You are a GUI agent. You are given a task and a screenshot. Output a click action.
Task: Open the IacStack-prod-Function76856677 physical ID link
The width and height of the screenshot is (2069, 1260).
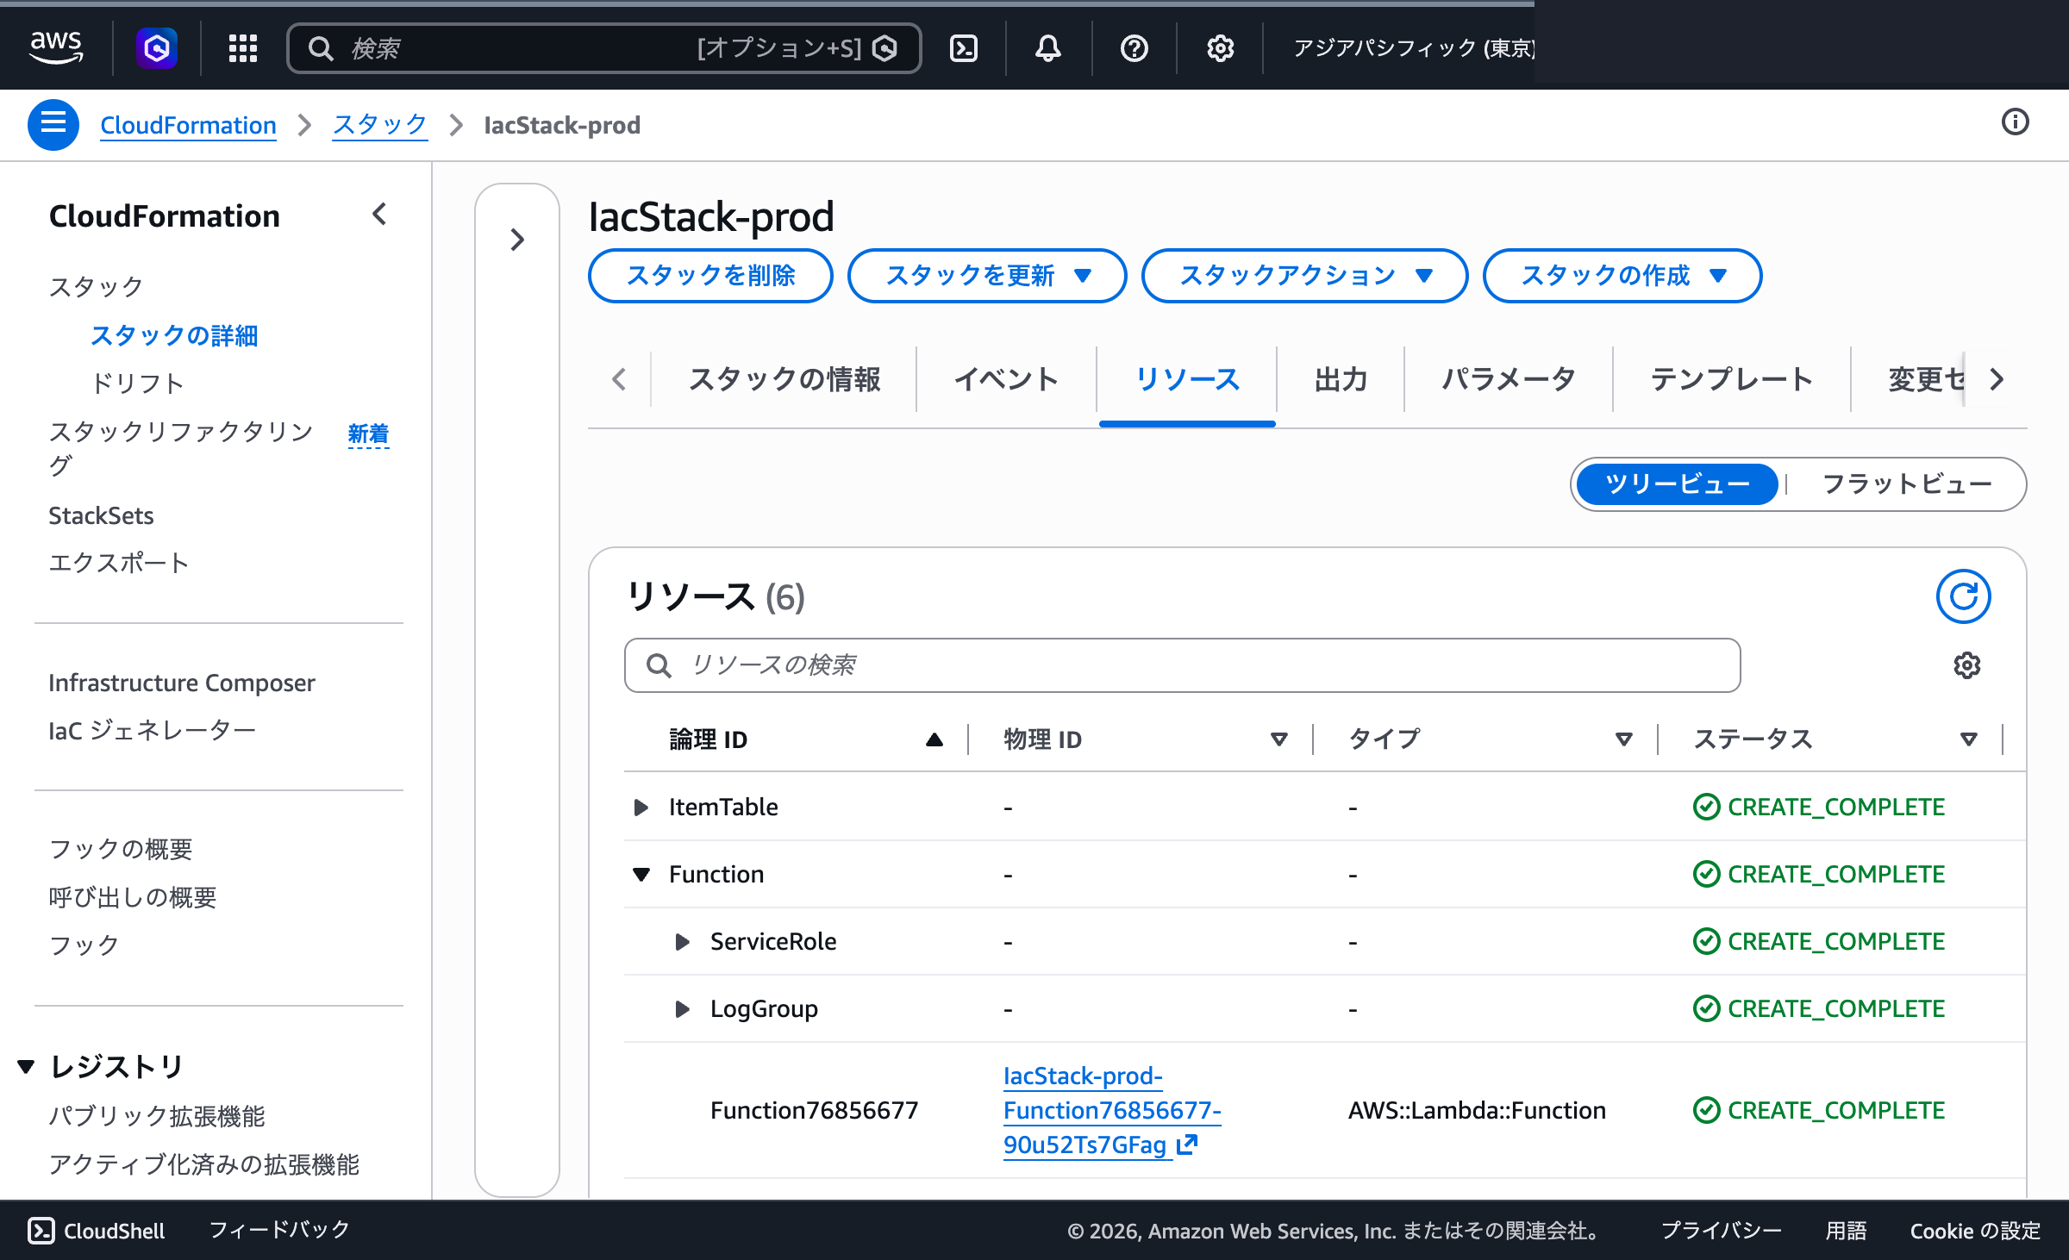coord(1112,1110)
